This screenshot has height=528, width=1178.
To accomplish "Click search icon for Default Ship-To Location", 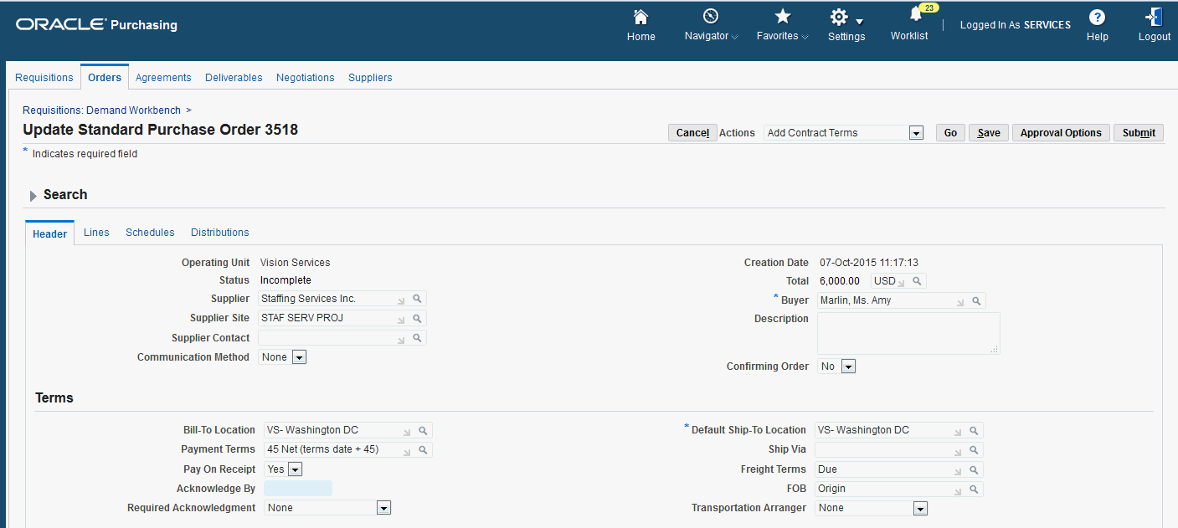I will tap(974, 430).
